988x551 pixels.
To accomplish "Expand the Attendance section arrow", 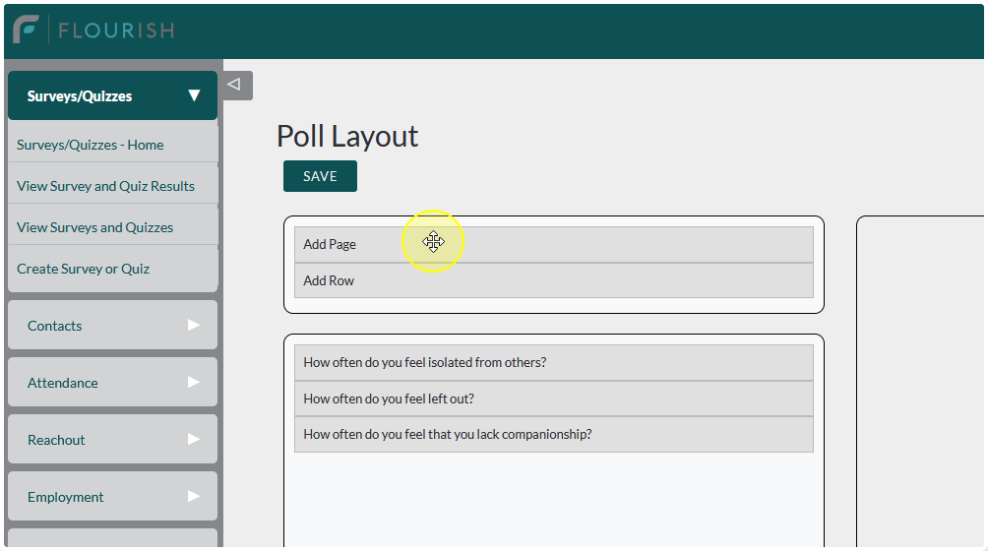I will 193,382.
